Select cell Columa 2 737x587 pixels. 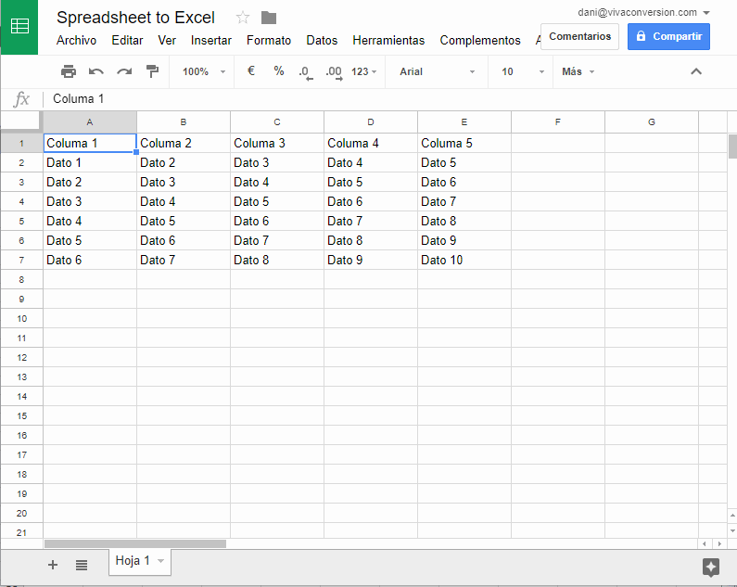184,143
